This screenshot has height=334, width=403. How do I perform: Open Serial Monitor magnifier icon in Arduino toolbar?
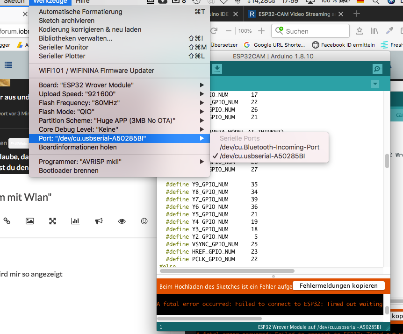point(377,69)
